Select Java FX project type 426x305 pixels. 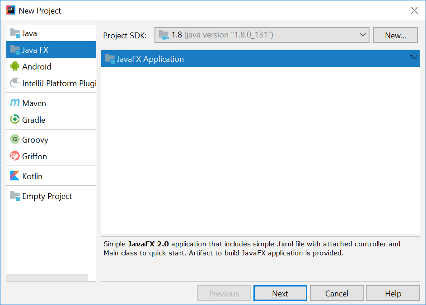(35, 50)
